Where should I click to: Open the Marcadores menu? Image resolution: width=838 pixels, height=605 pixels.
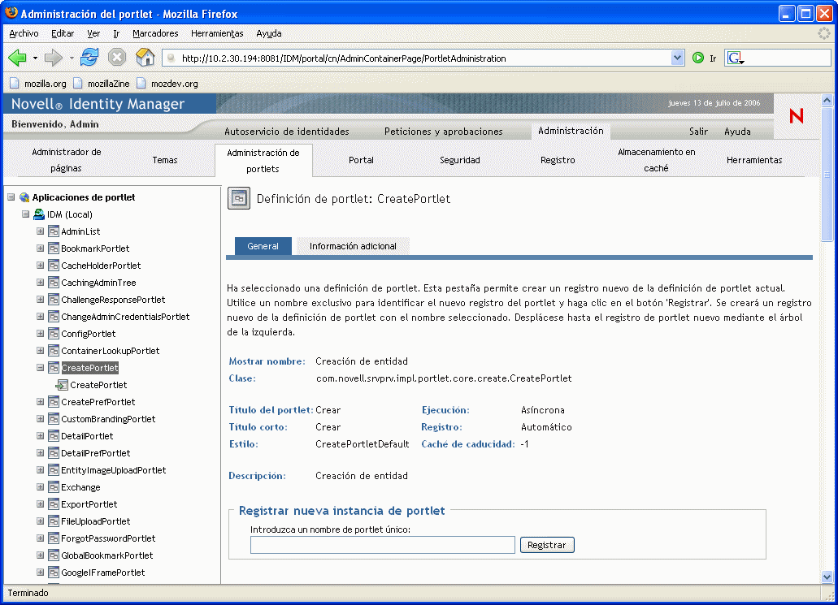pos(155,33)
